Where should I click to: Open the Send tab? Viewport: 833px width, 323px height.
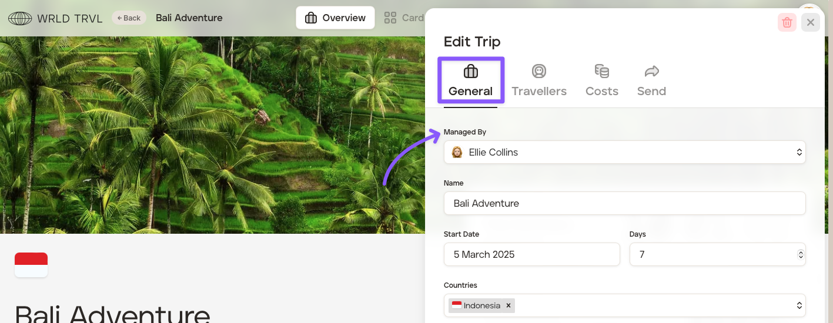click(651, 81)
